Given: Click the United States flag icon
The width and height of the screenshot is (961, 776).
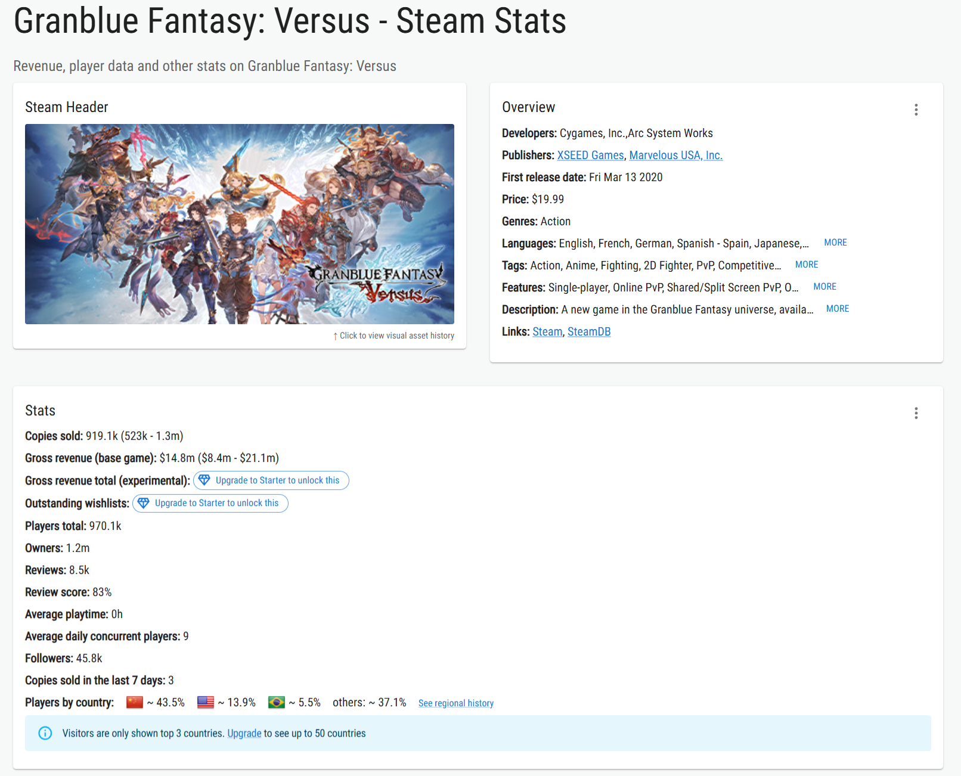Looking at the screenshot, I should pos(206,702).
